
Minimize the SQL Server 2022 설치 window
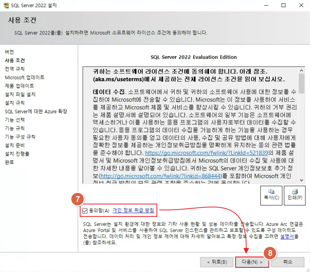coord(266,5)
